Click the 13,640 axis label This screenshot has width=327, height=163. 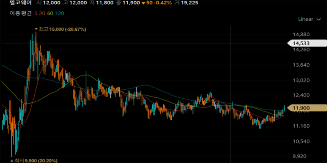[x=301, y=65]
